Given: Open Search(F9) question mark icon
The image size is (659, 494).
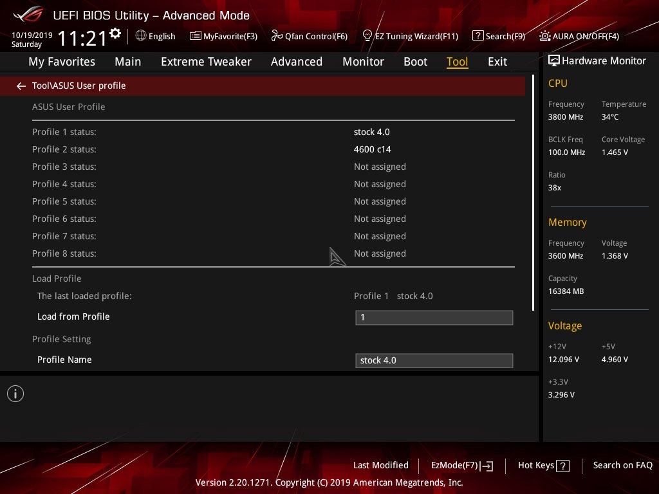Looking at the screenshot, I should pyautogui.click(x=478, y=35).
